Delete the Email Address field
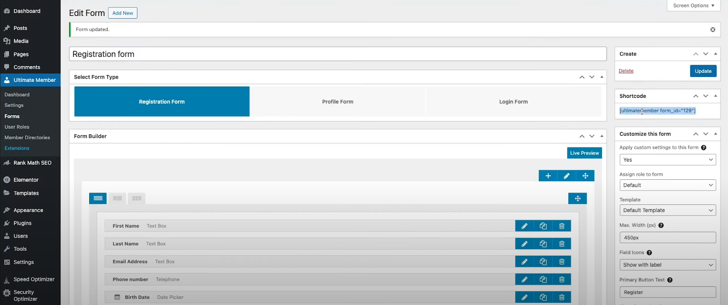Viewport: 728px width, 305px height. tap(561, 262)
